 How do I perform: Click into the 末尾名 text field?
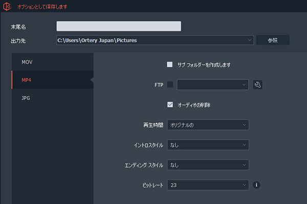(x=119, y=27)
